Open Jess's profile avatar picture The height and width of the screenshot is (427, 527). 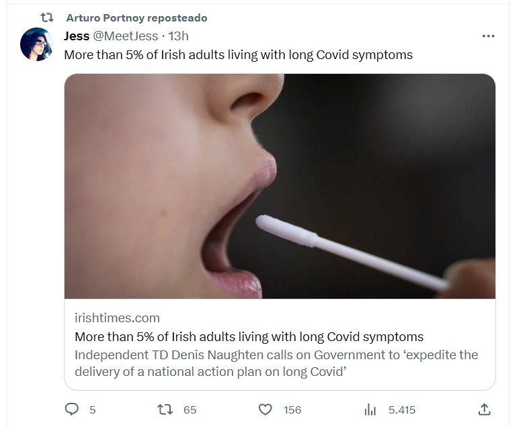[36, 44]
